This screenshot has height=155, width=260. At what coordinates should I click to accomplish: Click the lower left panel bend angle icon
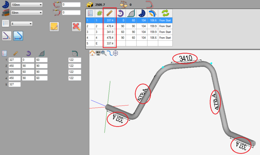42,54
